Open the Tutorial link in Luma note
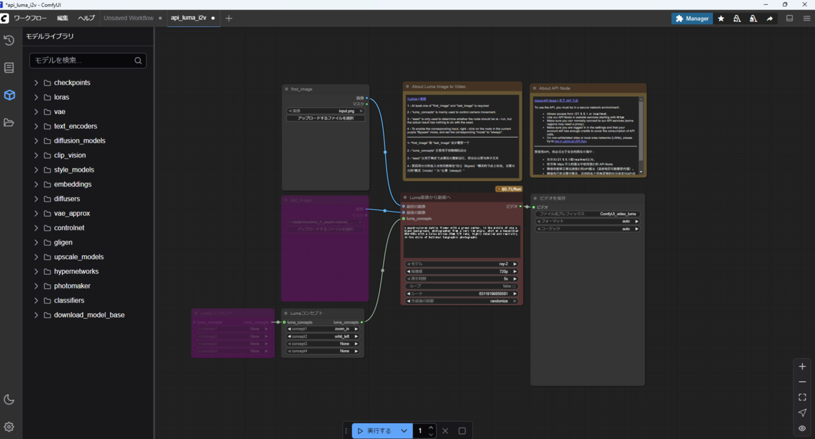This screenshot has width=815, height=439. [x=412, y=99]
